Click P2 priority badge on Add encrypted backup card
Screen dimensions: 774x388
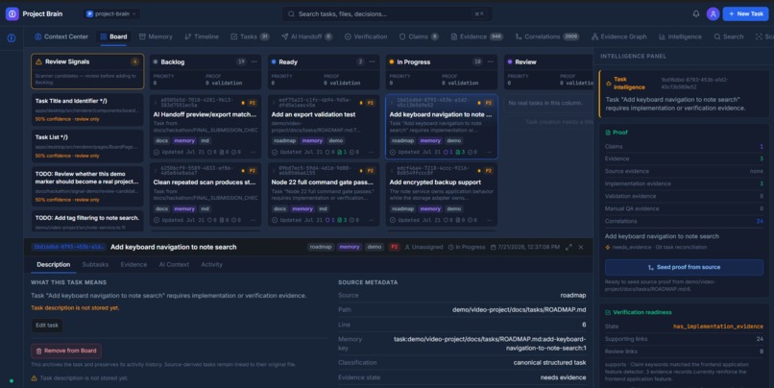[488, 170]
